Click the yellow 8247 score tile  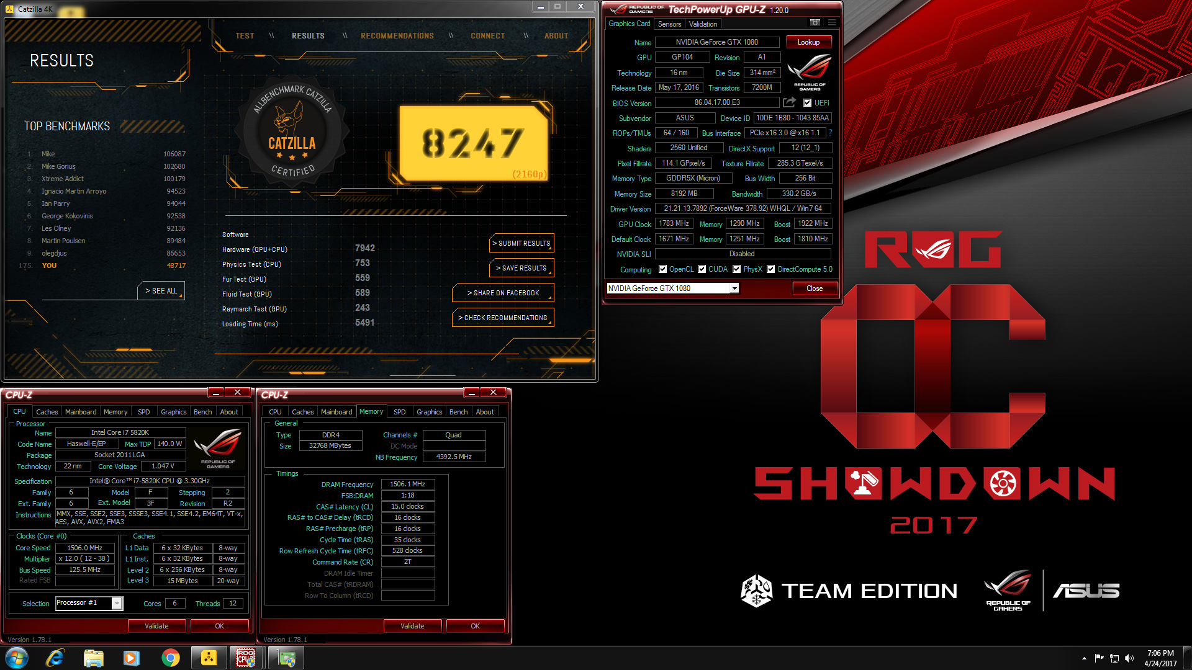(474, 144)
